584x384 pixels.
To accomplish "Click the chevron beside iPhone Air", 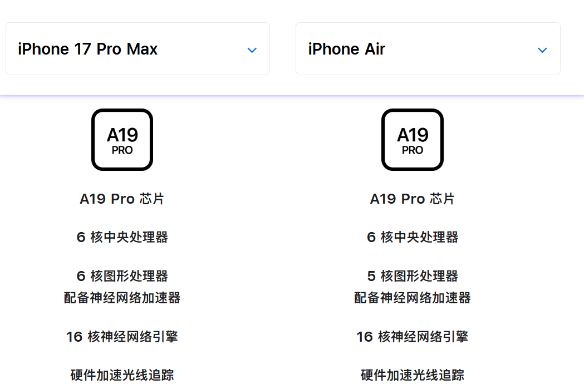I will [542, 50].
